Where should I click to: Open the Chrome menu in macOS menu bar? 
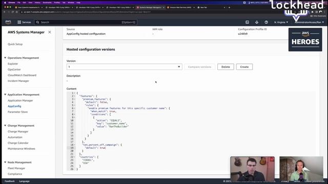12,3
